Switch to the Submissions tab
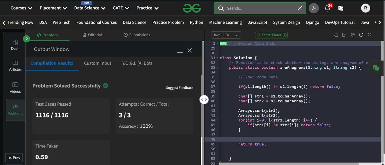Viewport: 385px width, 165px height. coord(137,35)
